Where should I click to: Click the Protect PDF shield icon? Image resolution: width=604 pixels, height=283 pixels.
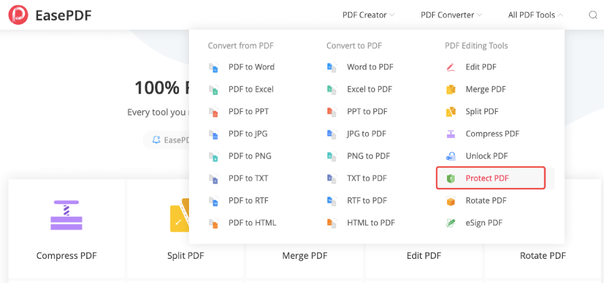(x=451, y=178)
